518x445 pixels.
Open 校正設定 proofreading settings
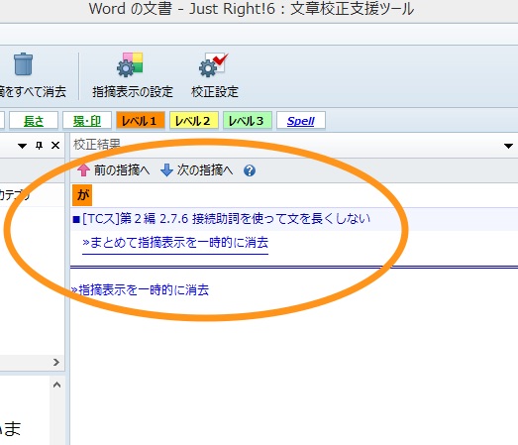pos(214,75)
